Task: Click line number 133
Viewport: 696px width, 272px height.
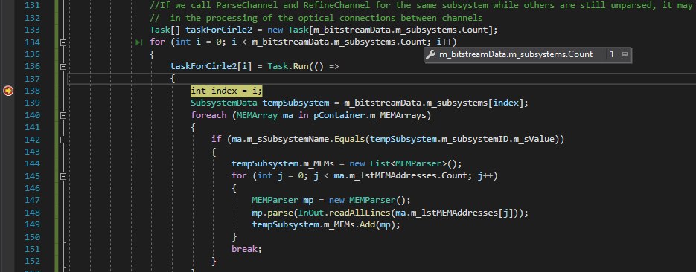Action: [33, 30]
